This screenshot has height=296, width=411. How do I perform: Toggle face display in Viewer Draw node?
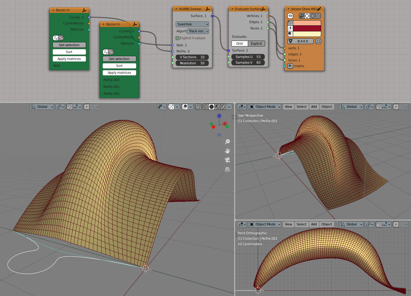pyautogui.click(x=290, y=34)
